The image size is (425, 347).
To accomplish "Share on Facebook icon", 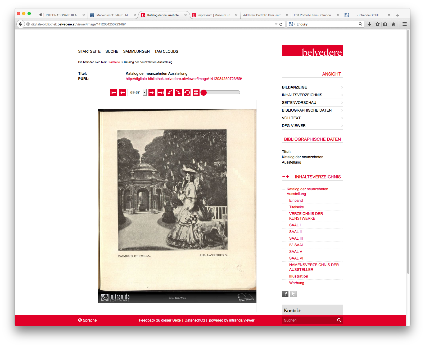I will click(x=285, y=294).
